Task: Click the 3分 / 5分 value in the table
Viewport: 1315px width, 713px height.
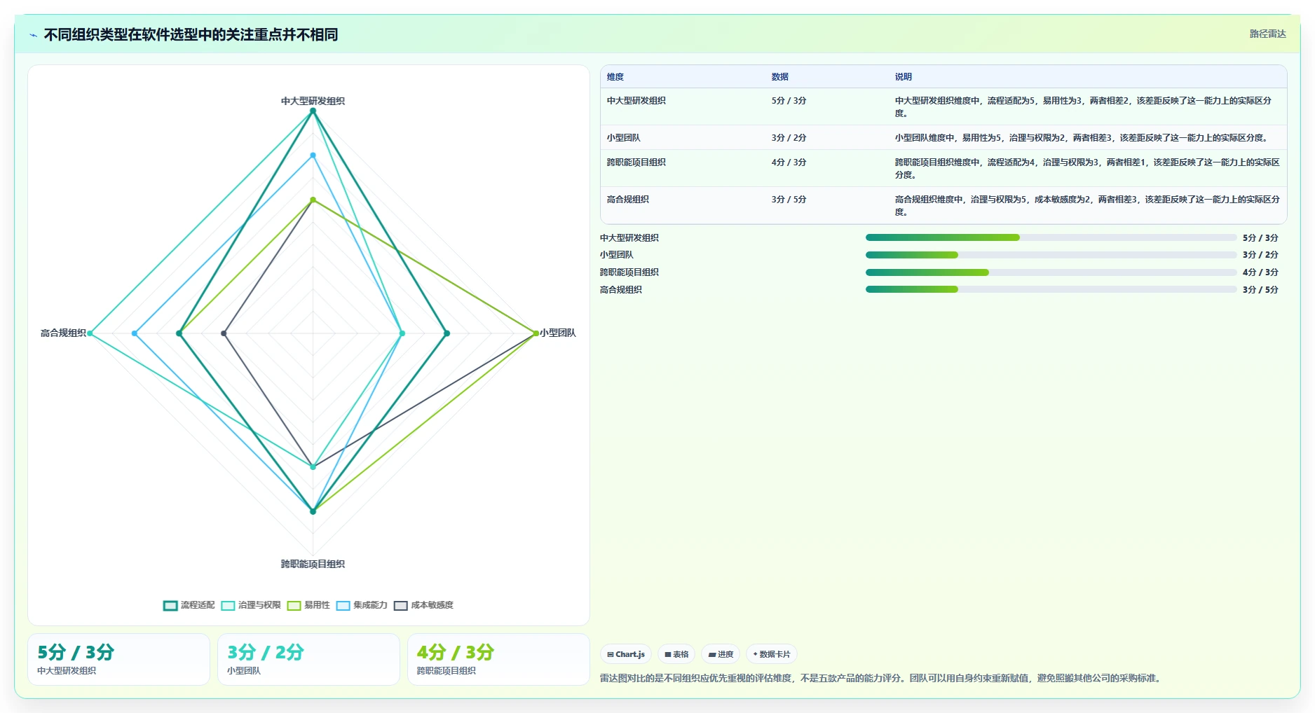Action: coord(789,200)
